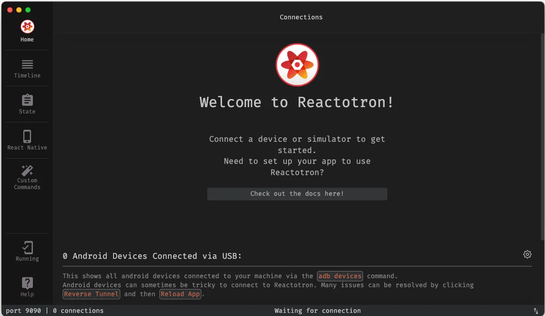Click the Waiting for connection status
The height and width of the screenshot is (316, 545).
pos(318,311)
